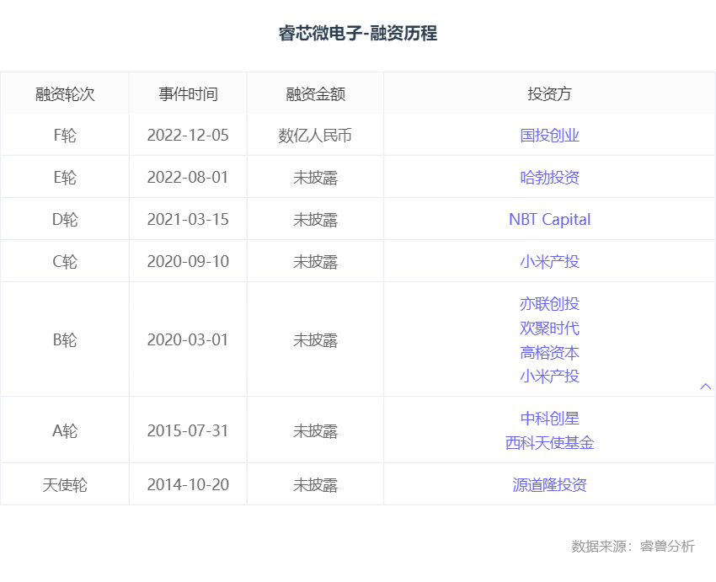The width and height of the screenshot is (716, 582).
Task: Select 未披露 in the 天使轮 row
Action: click(x=316, y=485)
